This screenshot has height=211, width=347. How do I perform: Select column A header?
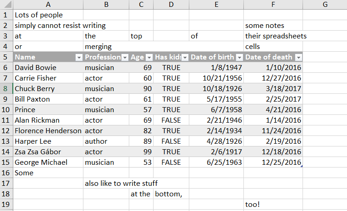click(x=48, y=5)
